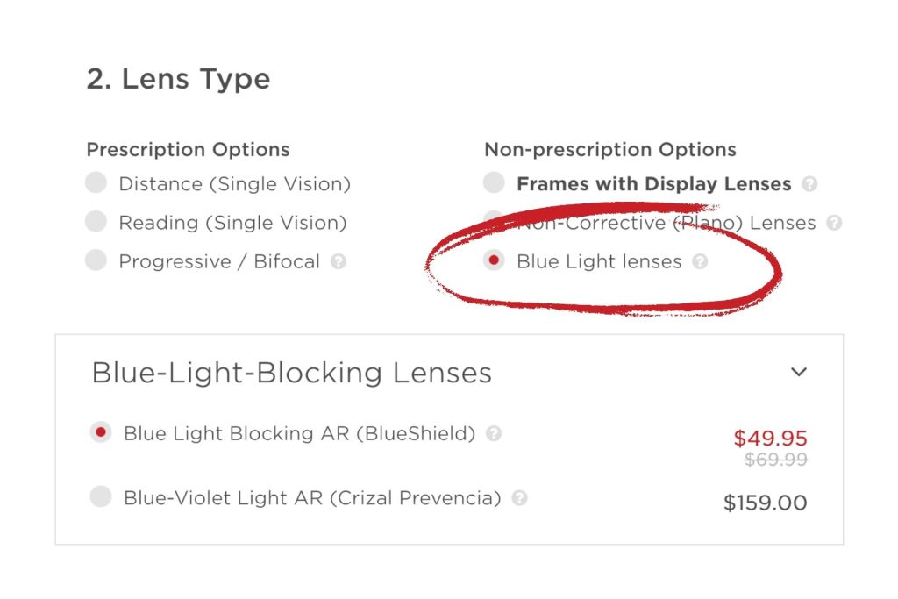Viewport: 898px width, 599px height.
Task: Select the Progressive / Bifocal option
Action: click(x=95, y=260)
